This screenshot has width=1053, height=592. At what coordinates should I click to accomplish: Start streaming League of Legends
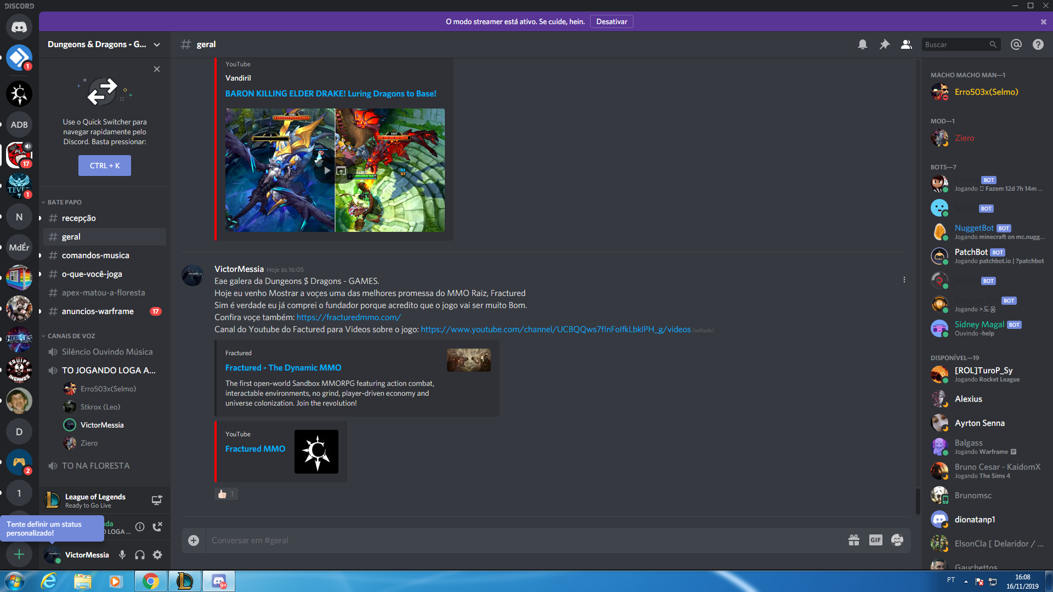tap(157, 500)
